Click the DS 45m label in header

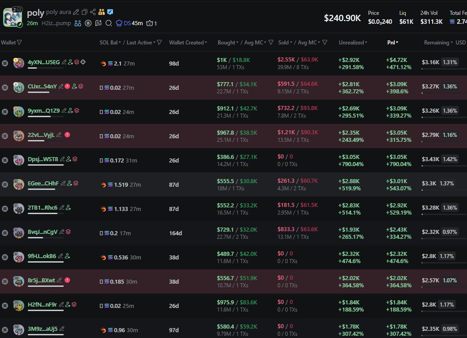click(x=129, y=23)
